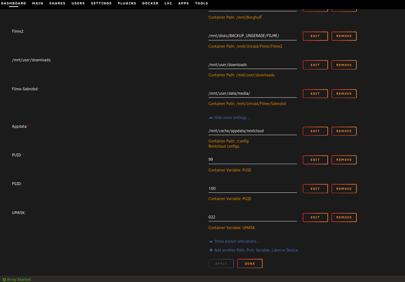The image size is (405, 282).
Task: Click Container Path: /config text
Action: click(x=228, y=141)
